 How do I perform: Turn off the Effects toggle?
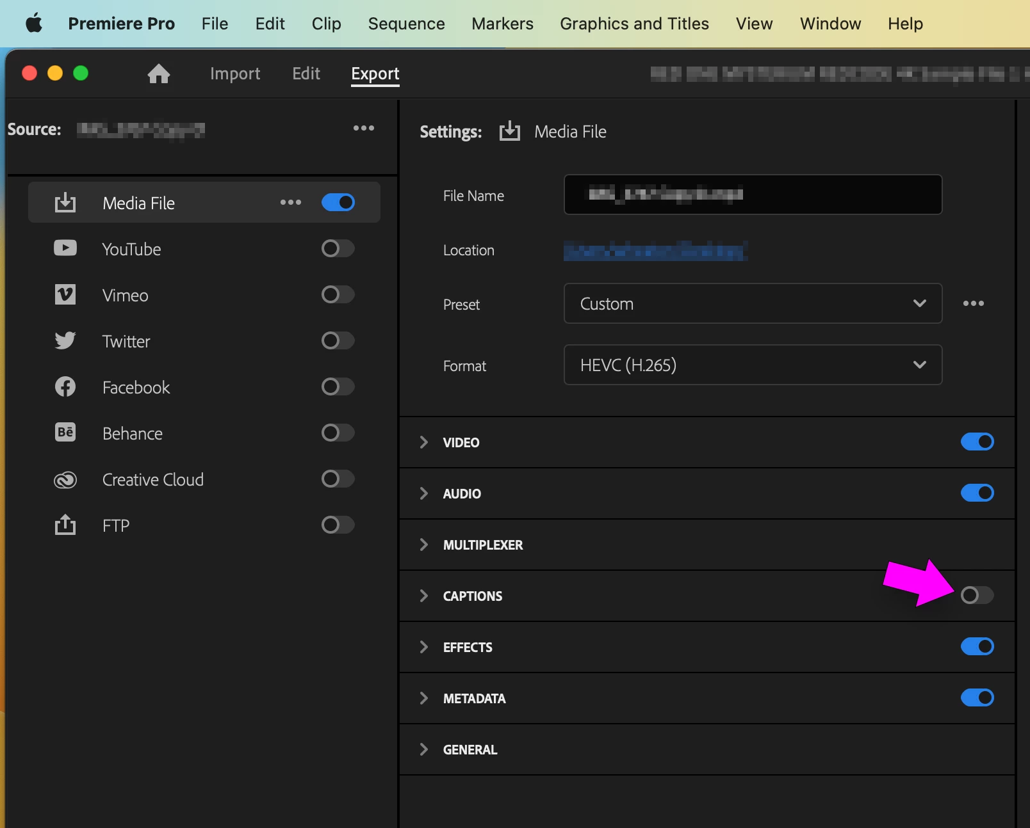click(x=977, y=646)
